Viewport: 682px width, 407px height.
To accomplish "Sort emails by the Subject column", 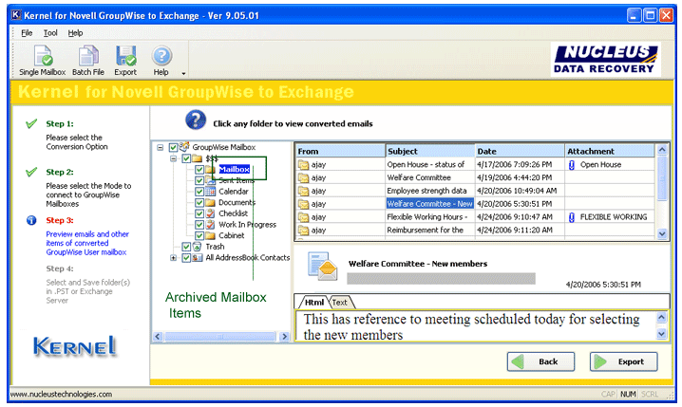I will 429,151.
